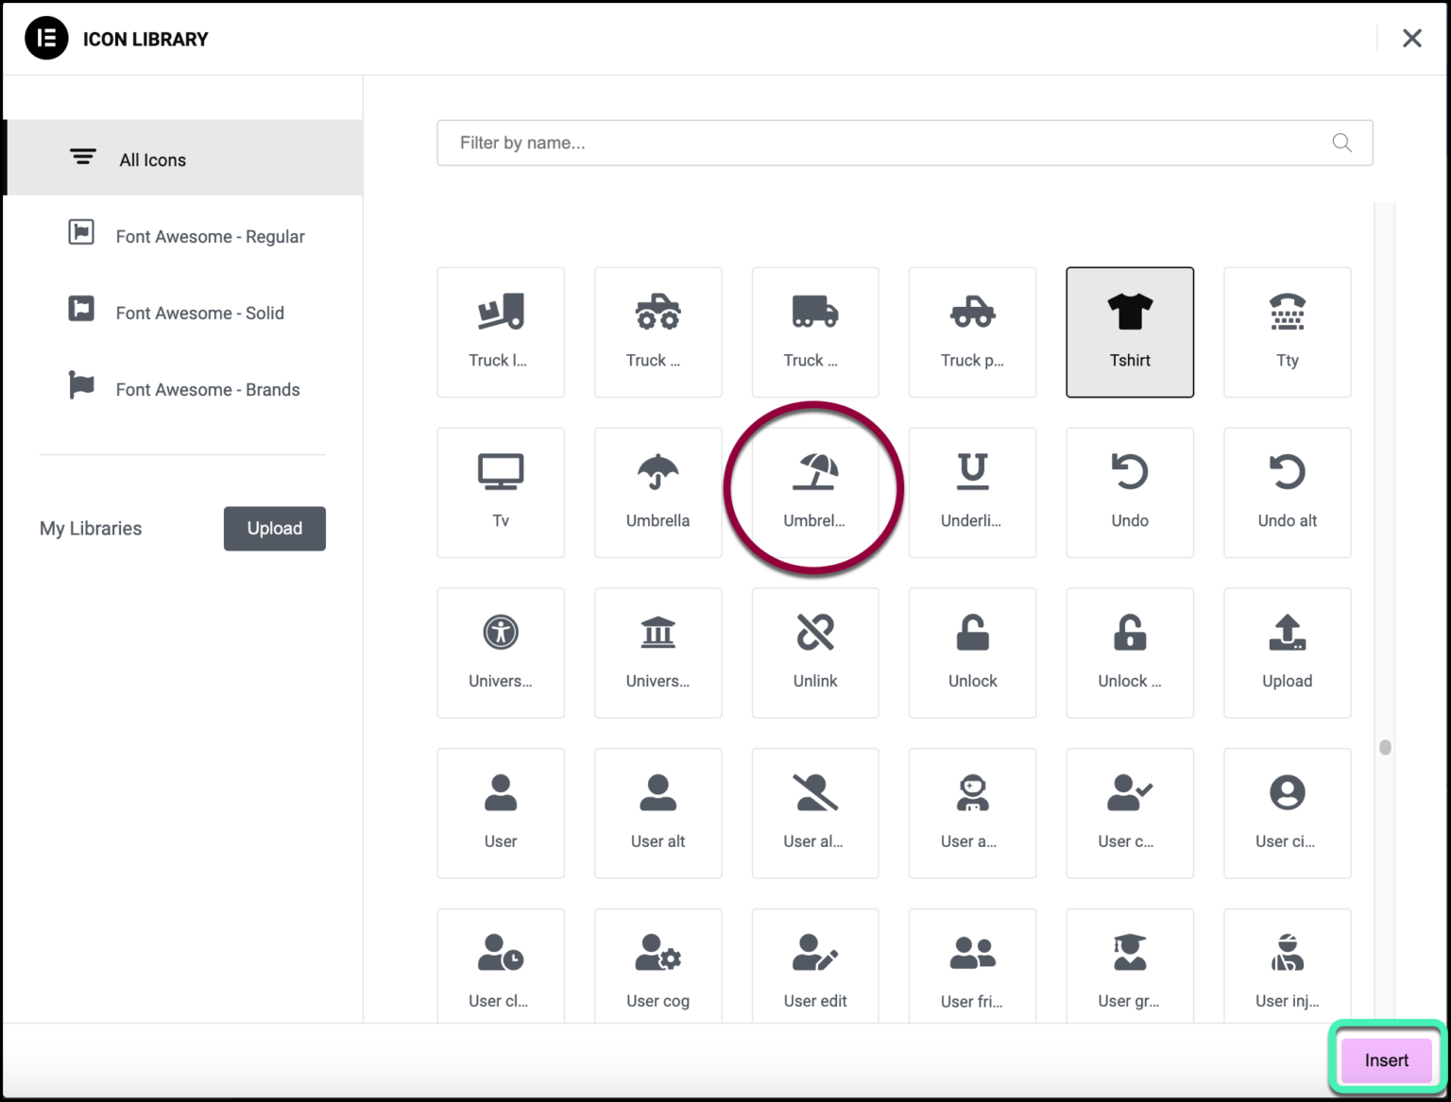Select the All Icons filter

(152, 159)
